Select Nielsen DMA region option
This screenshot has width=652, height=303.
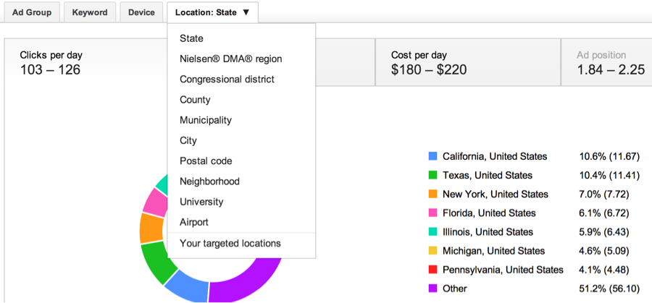230,59
